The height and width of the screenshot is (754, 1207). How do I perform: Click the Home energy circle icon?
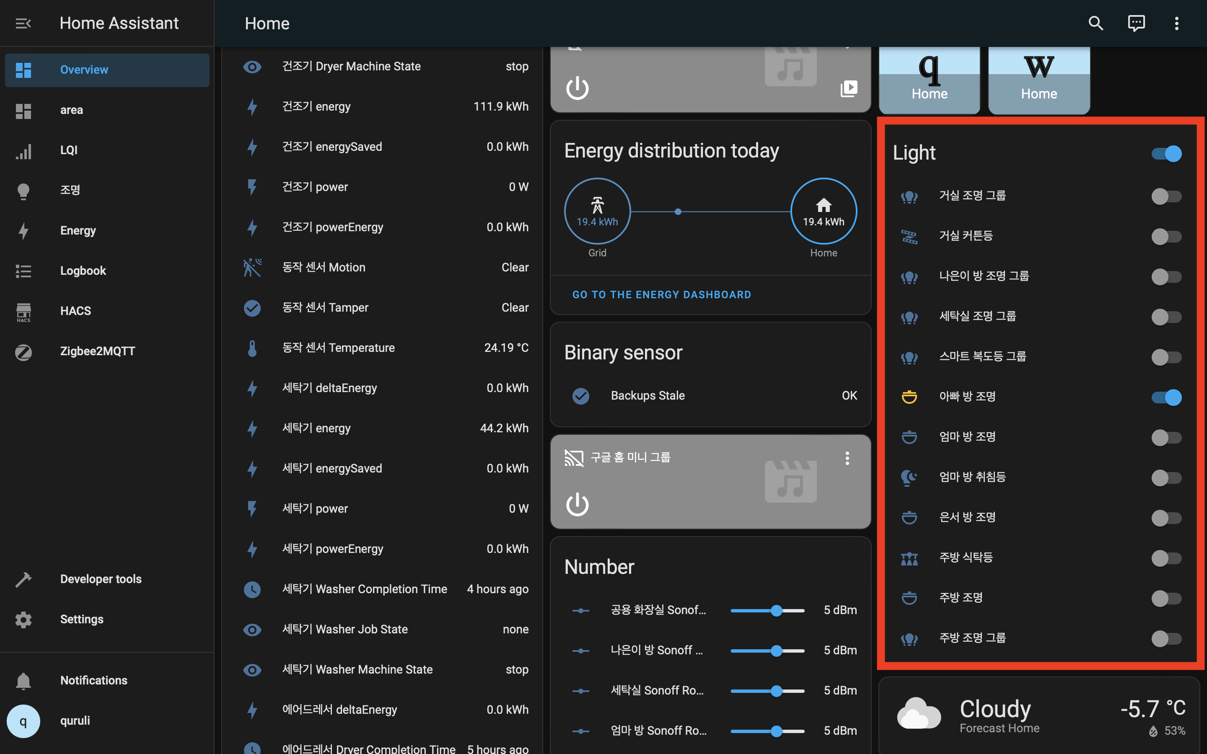823,212
